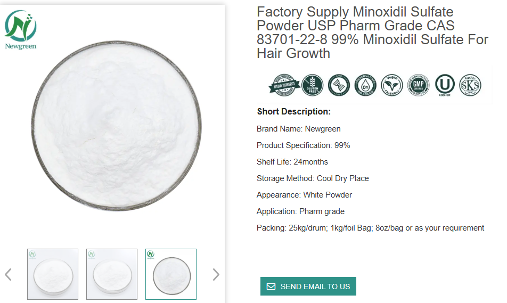Click the Brand Name Newgreen text
Screen dimensions: 507x303
pos(299,129)
